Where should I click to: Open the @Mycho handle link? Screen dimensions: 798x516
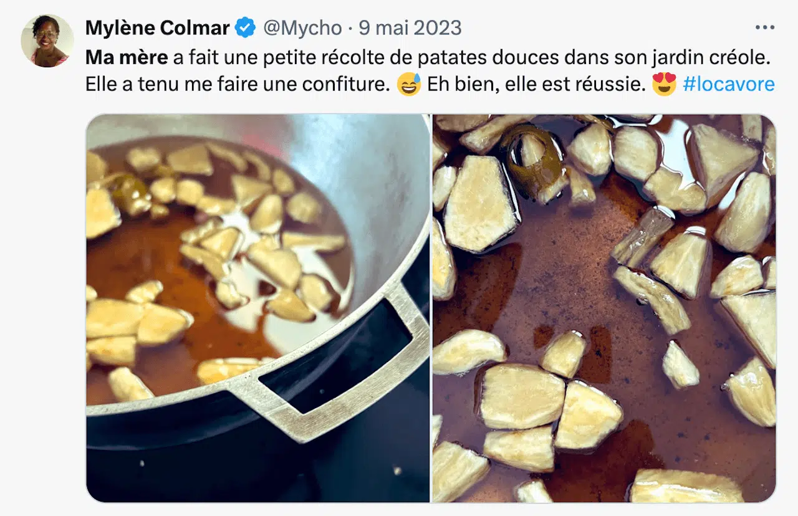tap(302, 28)
